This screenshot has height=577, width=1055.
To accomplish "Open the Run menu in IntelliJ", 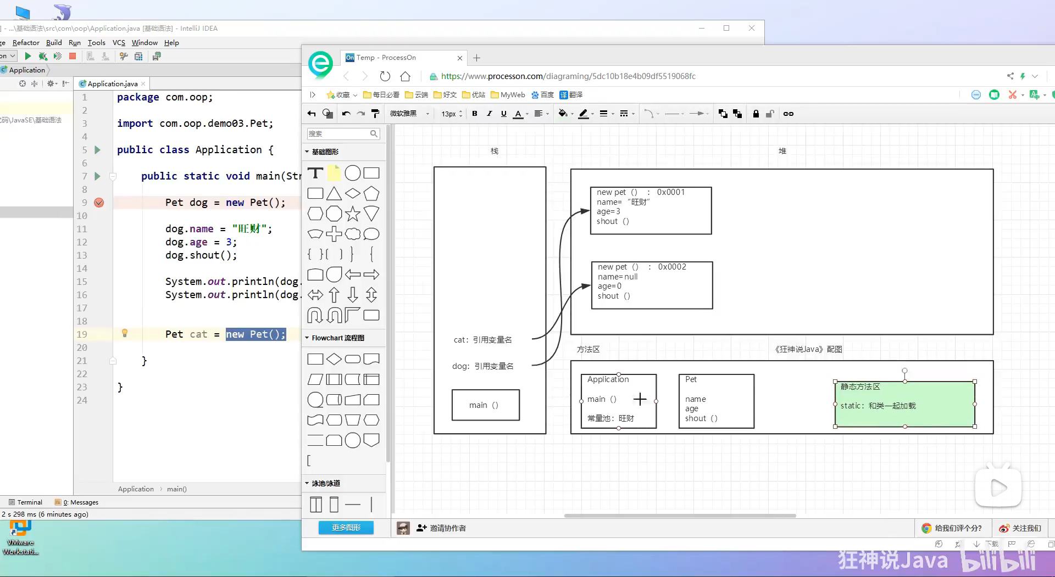I will click(x=75, y=42).
